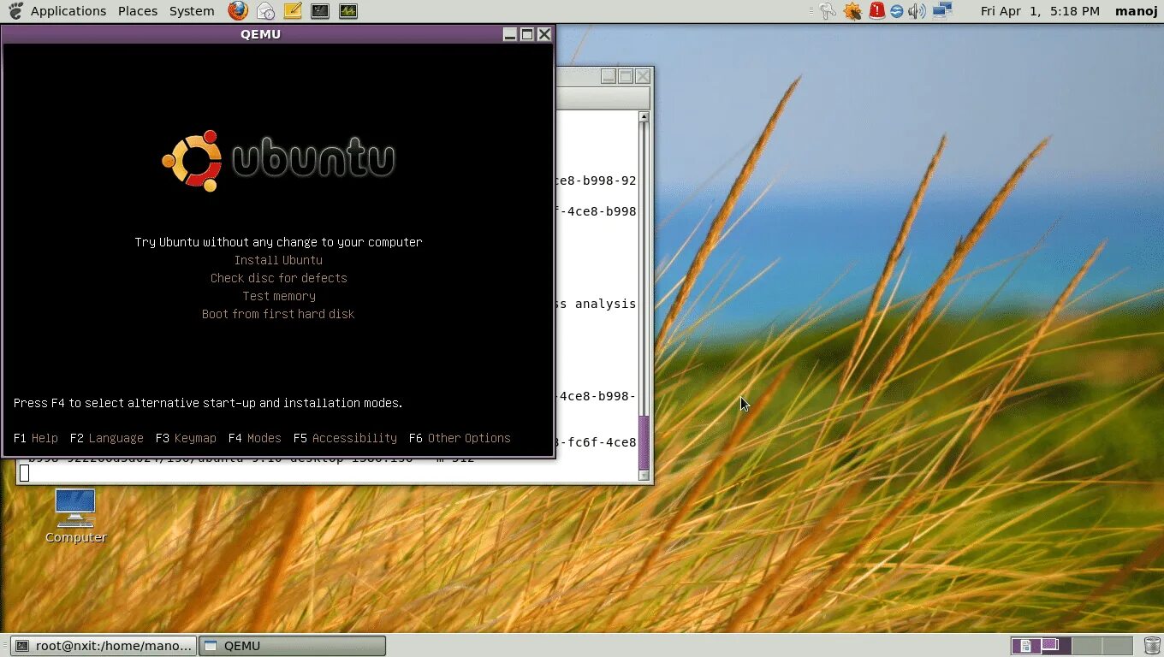Launch Firefox from the top panel
The image size is (1164, 657).
click(239, 11)
